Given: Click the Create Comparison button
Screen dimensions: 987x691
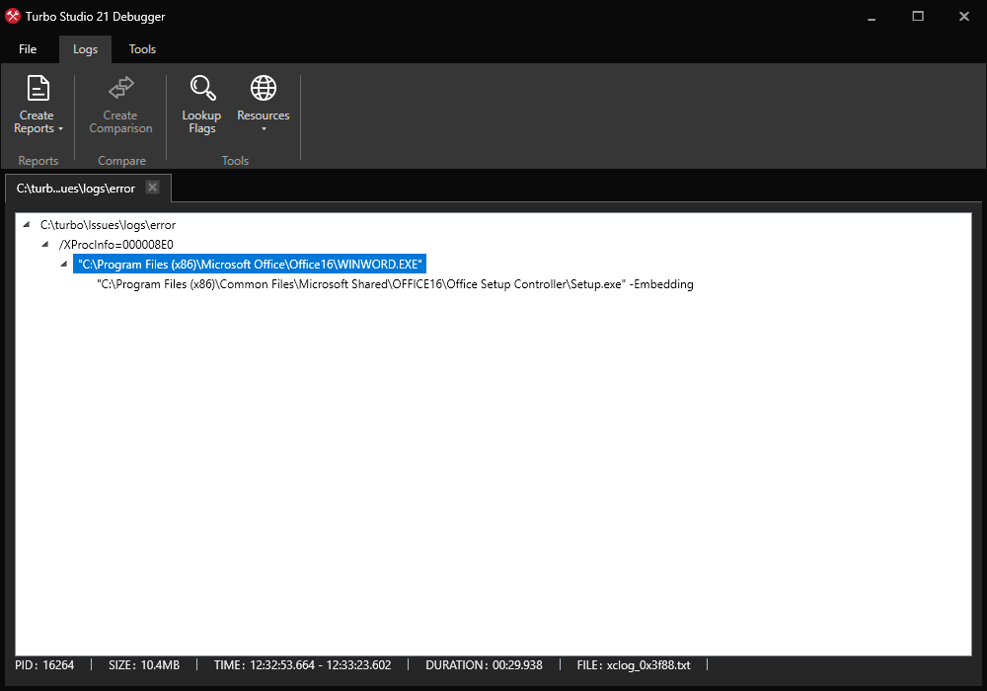Looking at the screenshot, I should [120, 105].
